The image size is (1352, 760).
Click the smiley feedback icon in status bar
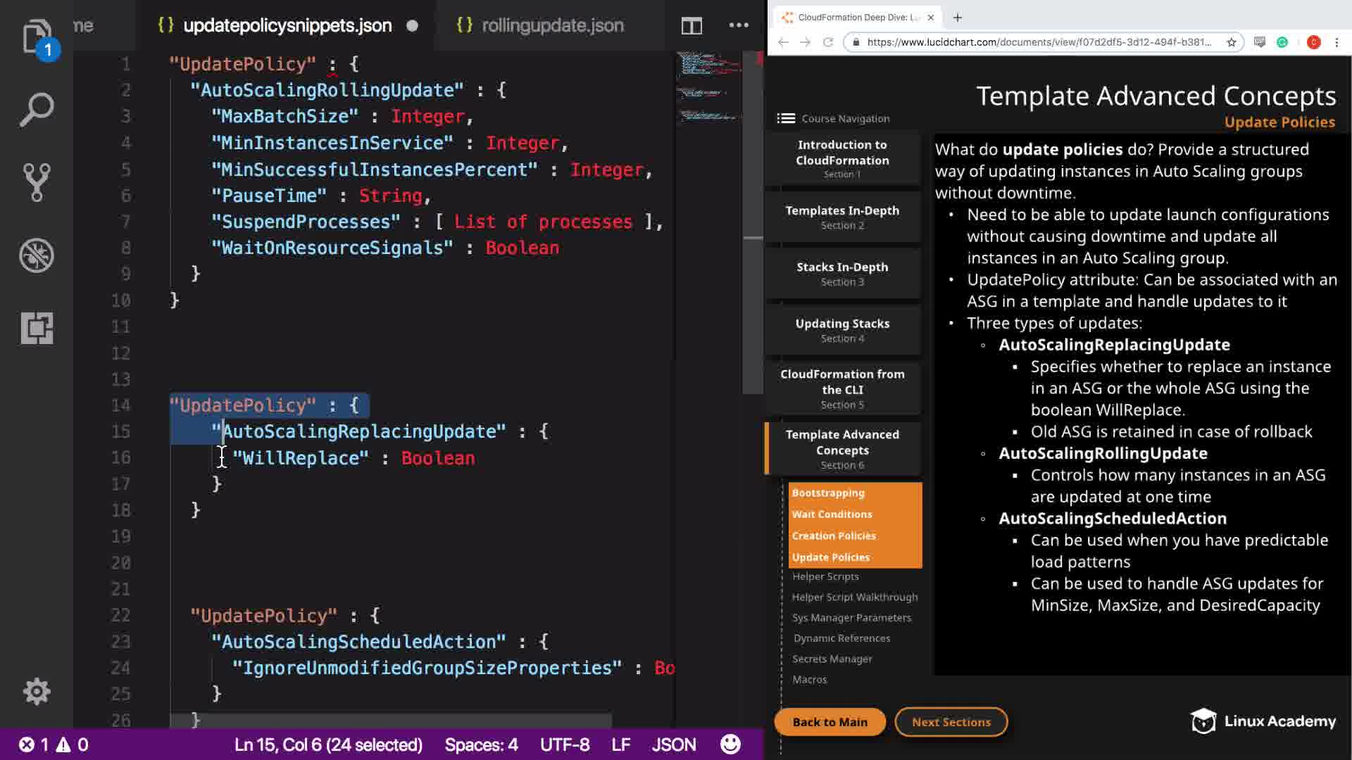point(730,745)
